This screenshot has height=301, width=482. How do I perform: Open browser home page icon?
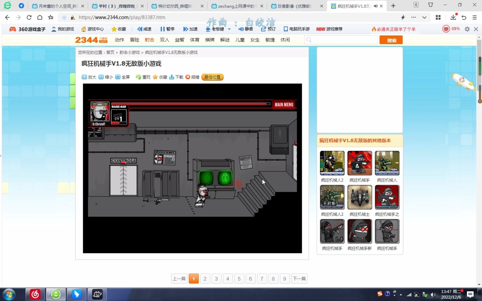(40, 17)
